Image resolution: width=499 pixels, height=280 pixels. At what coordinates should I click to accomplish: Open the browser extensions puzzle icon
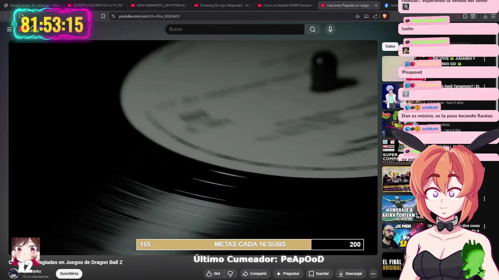(x=465, y=16)
